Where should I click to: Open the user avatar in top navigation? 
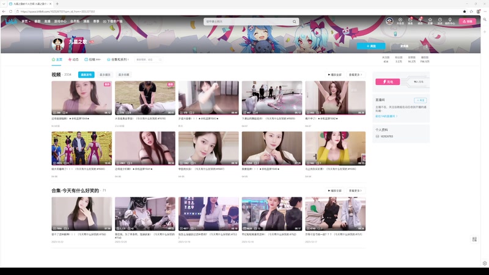coord(389,21)
